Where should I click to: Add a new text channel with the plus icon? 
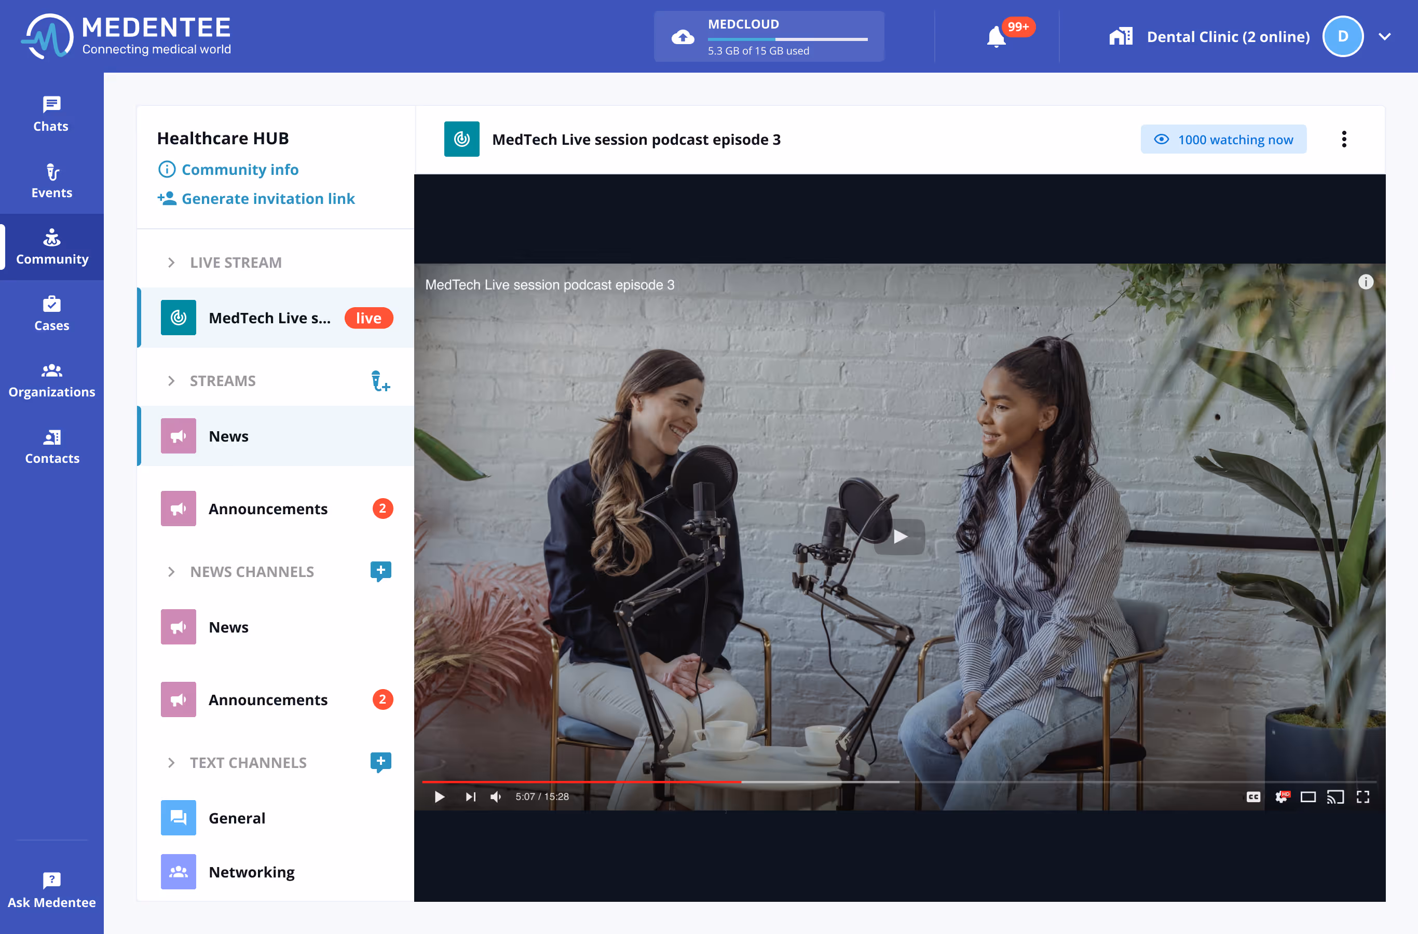pyautogui.click(x=380, y=762)
